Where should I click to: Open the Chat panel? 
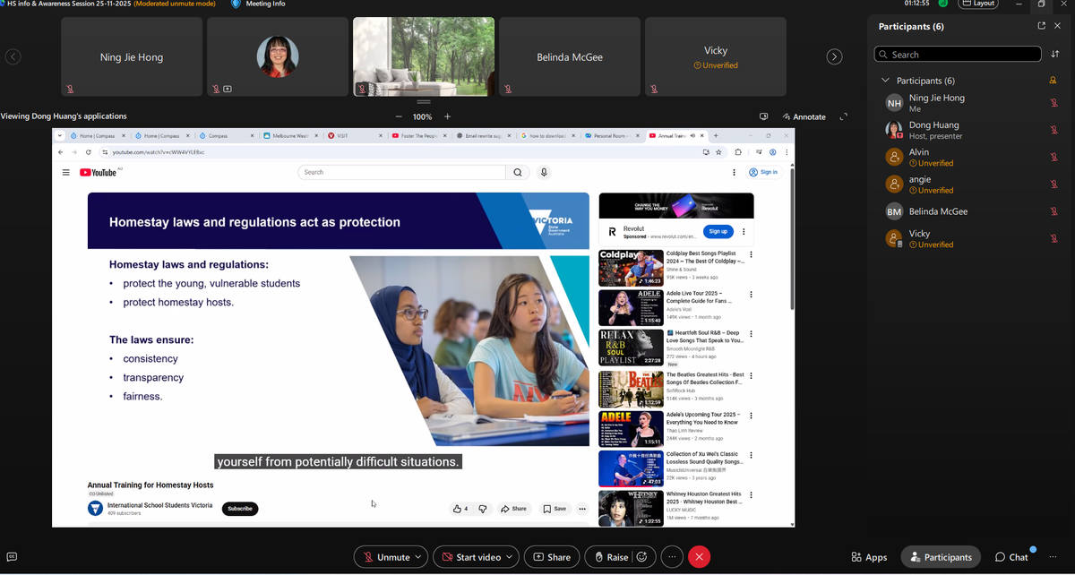coord(1012,557)
